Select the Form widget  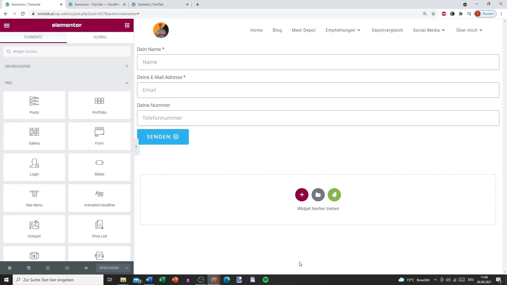pyautogui.click(x=99, y=136)
